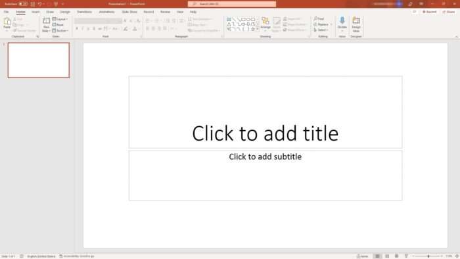Viewport: 460px width, 259px height.
Task: Expand the shapes gallery More arrow
Action: (258, 30)
